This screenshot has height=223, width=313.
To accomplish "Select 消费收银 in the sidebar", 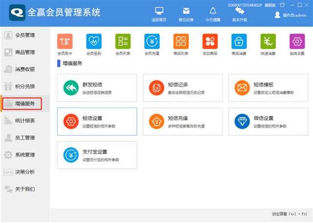I will coord(25,69).
